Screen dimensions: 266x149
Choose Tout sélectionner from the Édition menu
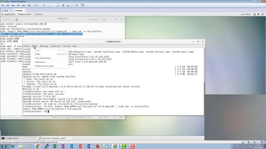(50, 58)
